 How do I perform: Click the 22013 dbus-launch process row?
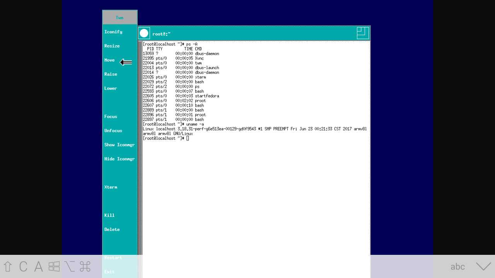point(181,68)
